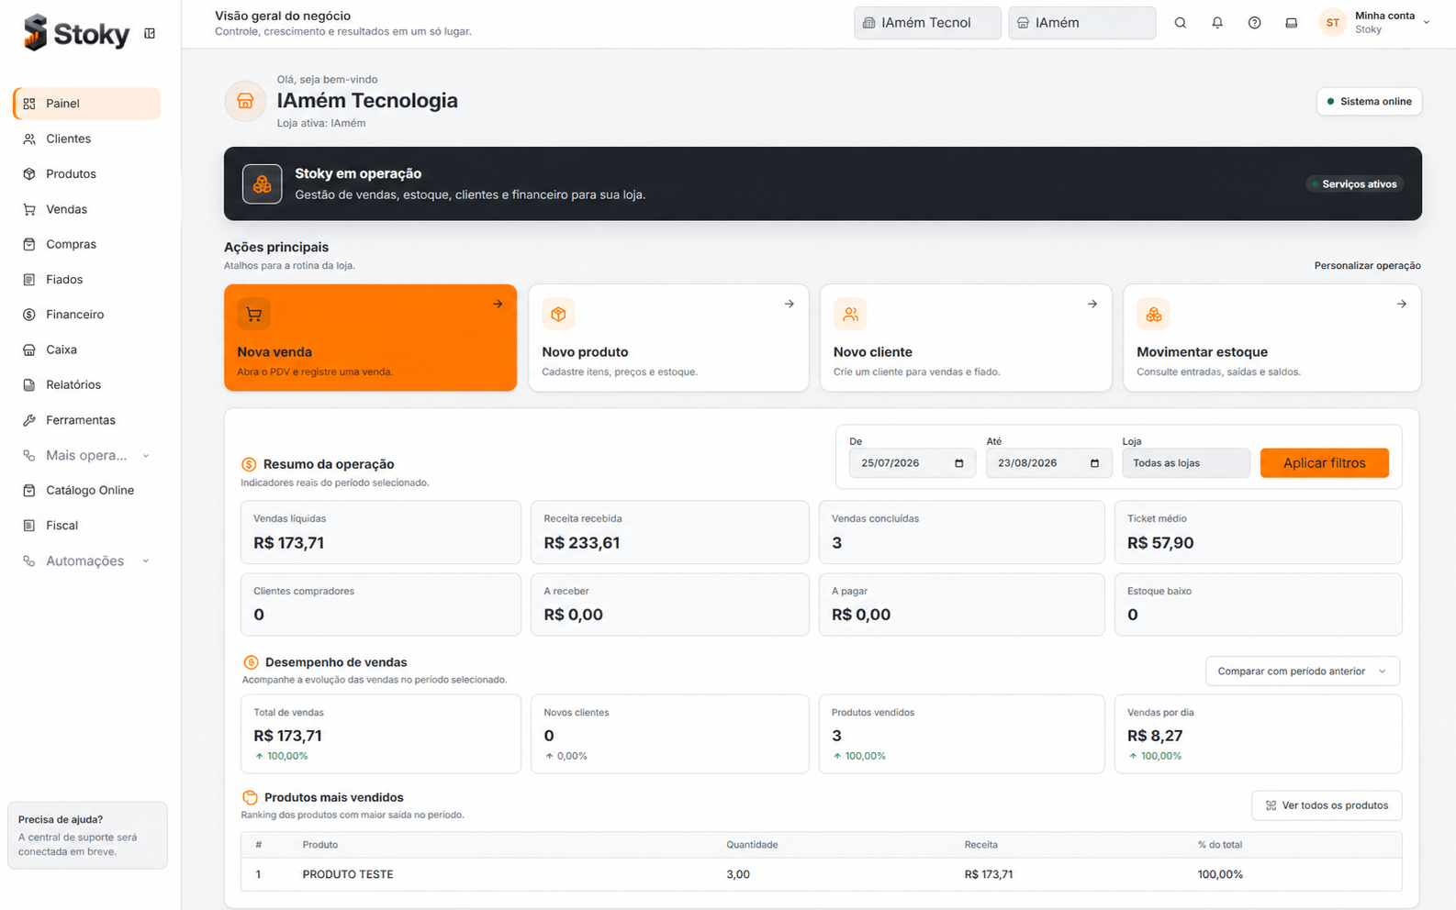Open the Nova venda card

coord(371,338)
